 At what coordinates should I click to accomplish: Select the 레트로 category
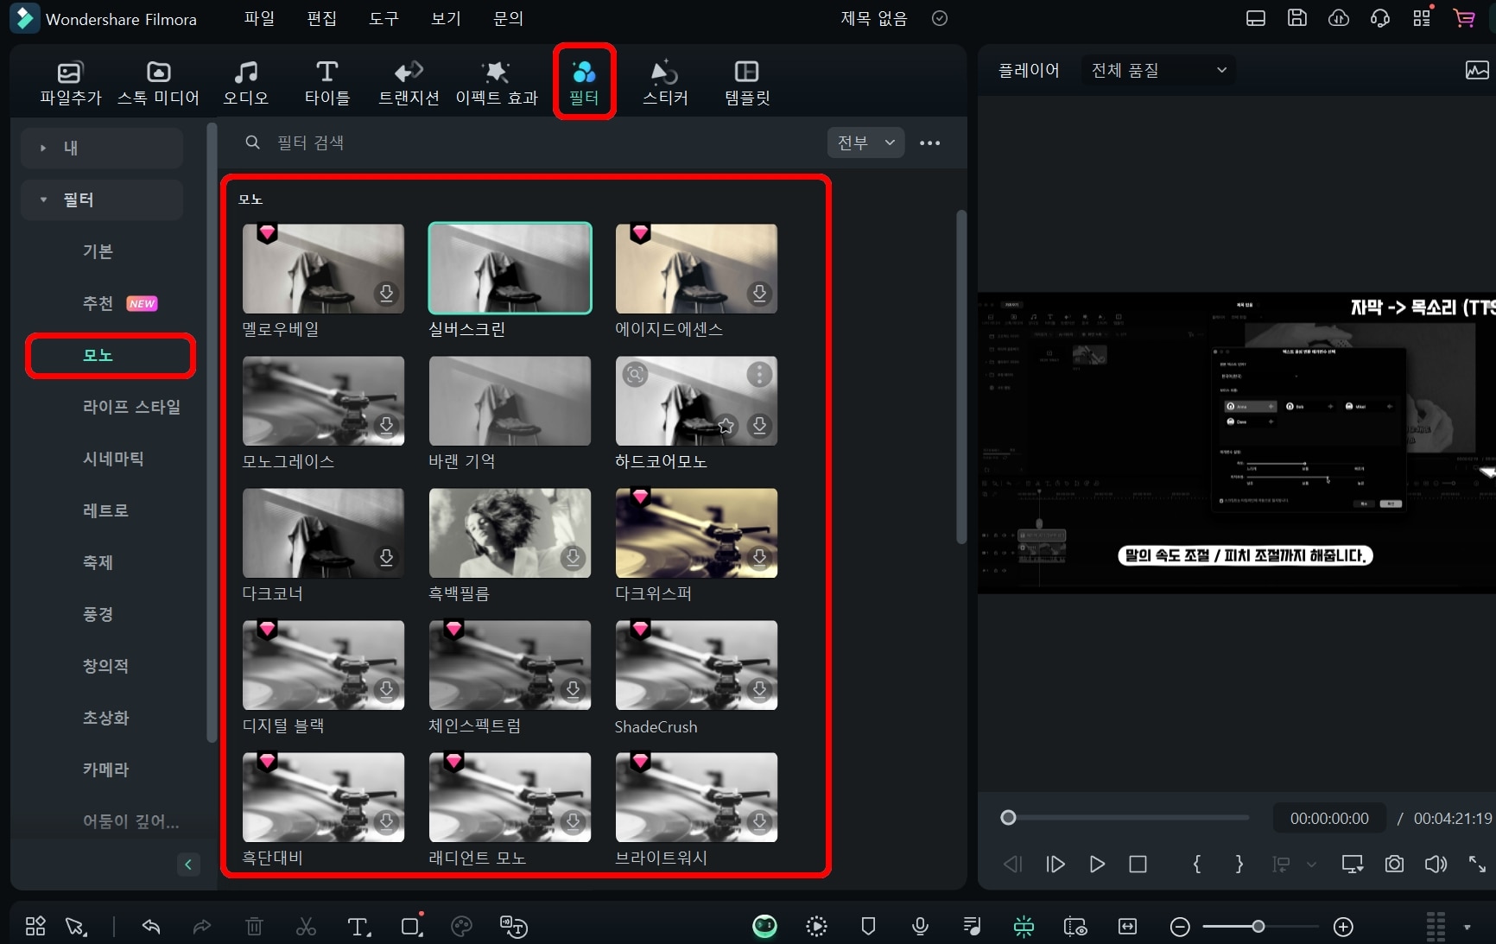point(105,510)
